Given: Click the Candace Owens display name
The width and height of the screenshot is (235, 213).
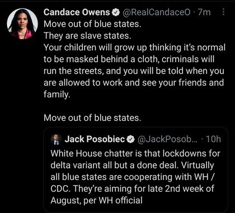Looking at the screenshot, I should tap(77, 12).
